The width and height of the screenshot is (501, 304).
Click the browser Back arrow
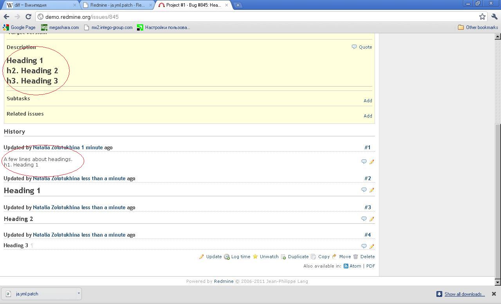(6, 16)
